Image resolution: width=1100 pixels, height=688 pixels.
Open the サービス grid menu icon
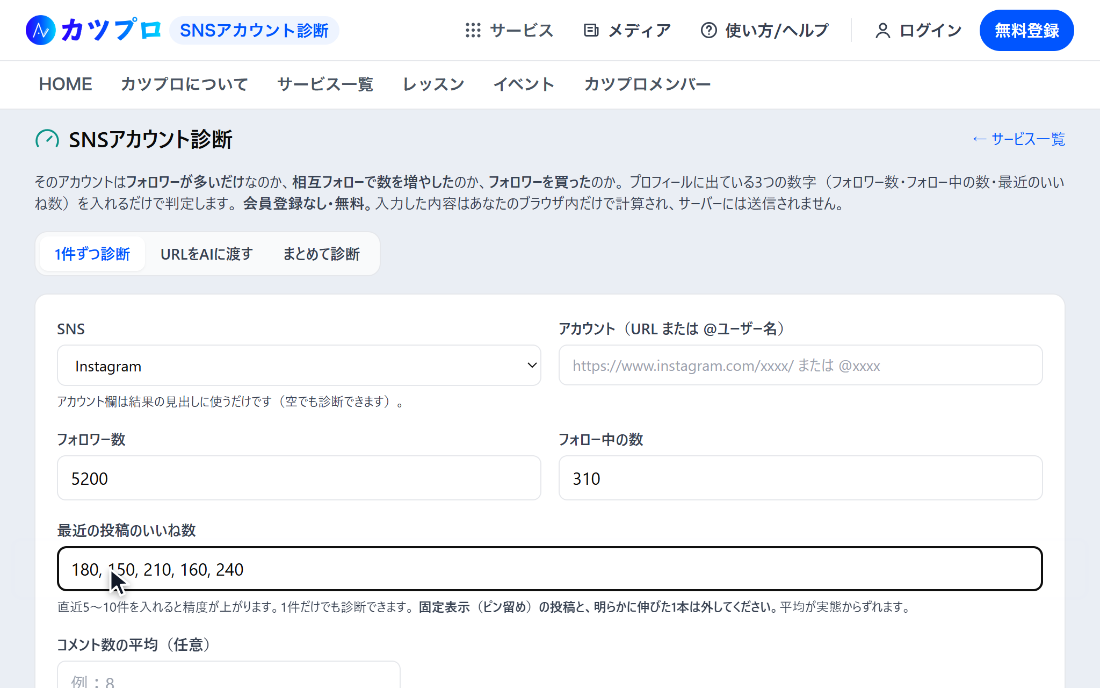tap(473, 30)
